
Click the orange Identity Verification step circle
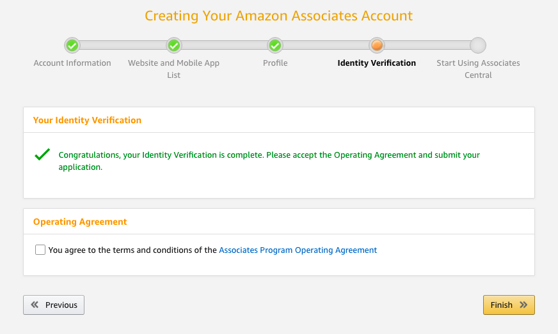(377, 45)
